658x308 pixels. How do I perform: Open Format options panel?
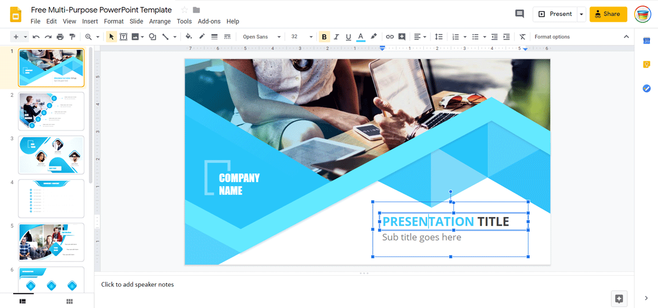click(552, 37)
